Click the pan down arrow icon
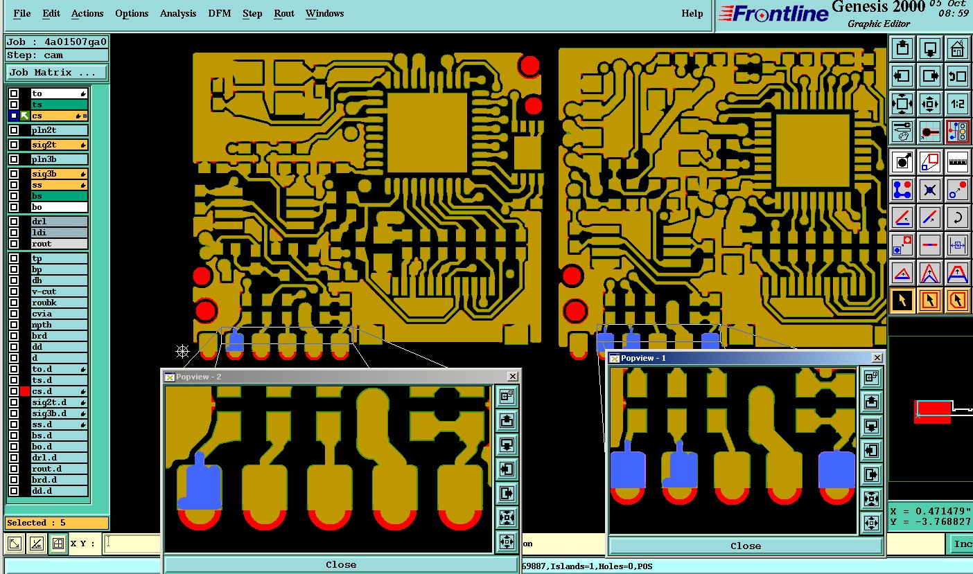Viewport: 973px width, 574px height. (930, 48)
